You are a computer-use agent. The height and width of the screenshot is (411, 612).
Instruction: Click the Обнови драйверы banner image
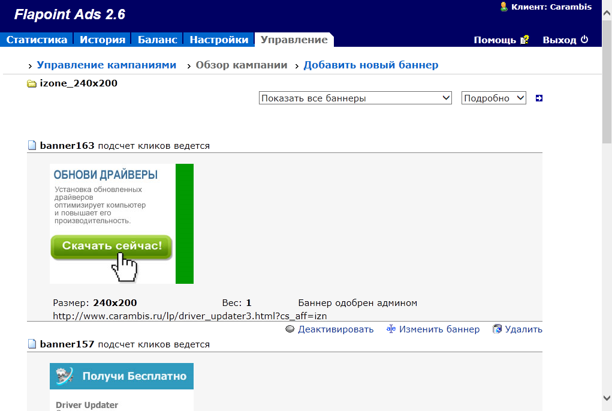(x=122, y=223)
